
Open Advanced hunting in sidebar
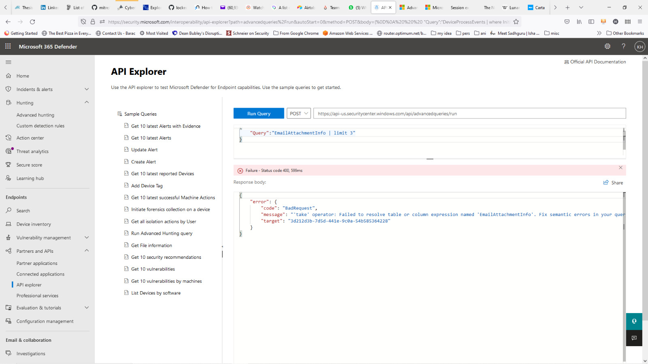tap(35, 115)
